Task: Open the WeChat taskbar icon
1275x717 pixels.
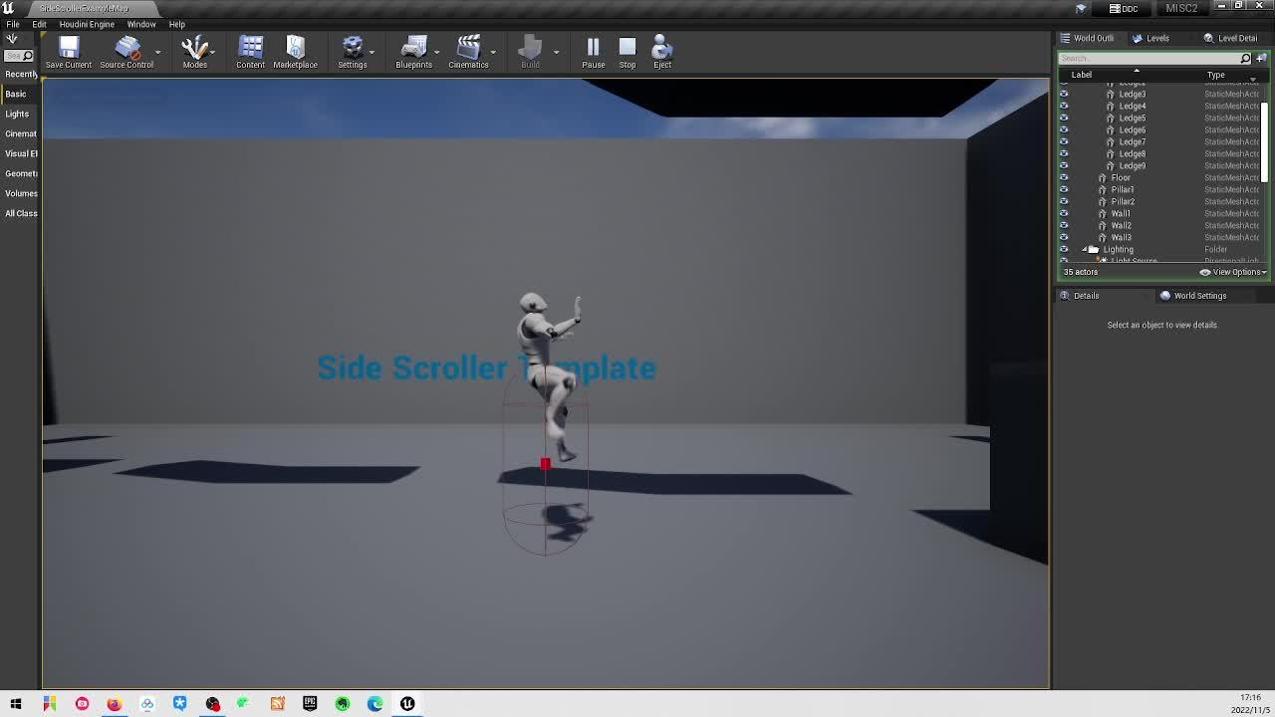Action: [x=244, y=704]
